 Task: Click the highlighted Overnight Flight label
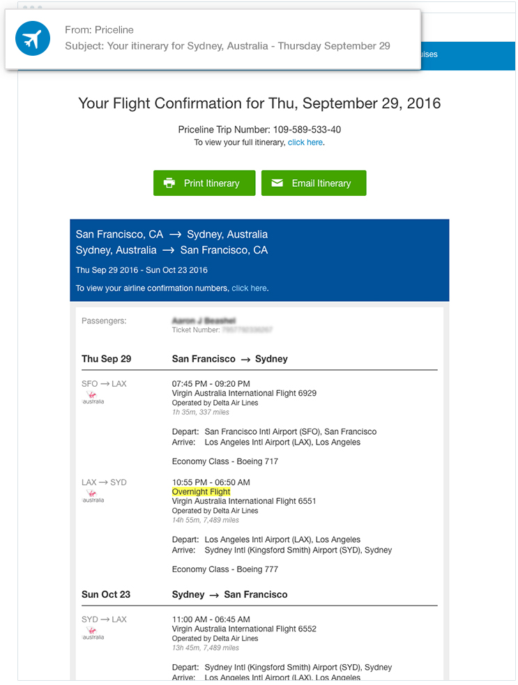201,492
